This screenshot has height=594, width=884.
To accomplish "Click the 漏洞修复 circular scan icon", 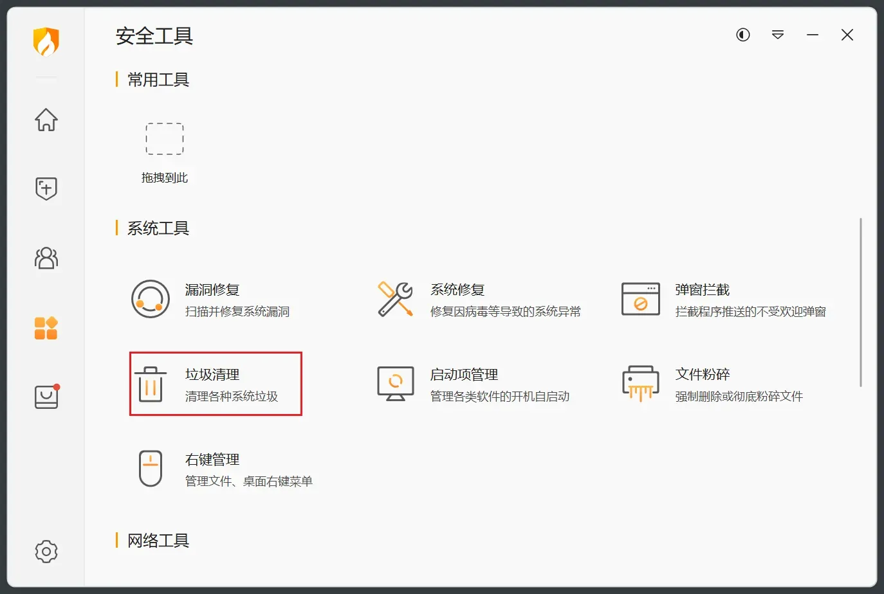I will [151, 299].
